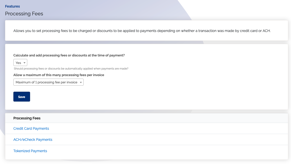Image resolution: width=291 pixels, height=164 pixels.
Task: Click empty space in the Credit Card Payments row
Action: [x=164, y=128]
